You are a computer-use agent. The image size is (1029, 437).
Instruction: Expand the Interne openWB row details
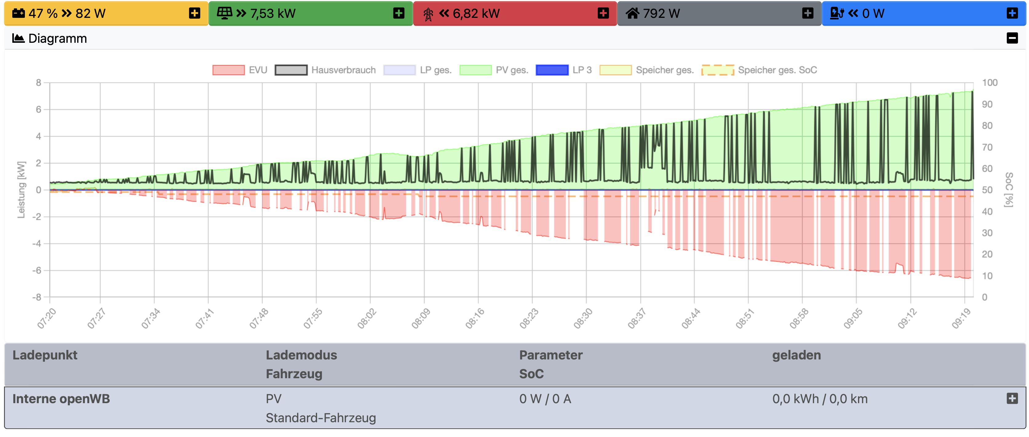[1012, 398]
